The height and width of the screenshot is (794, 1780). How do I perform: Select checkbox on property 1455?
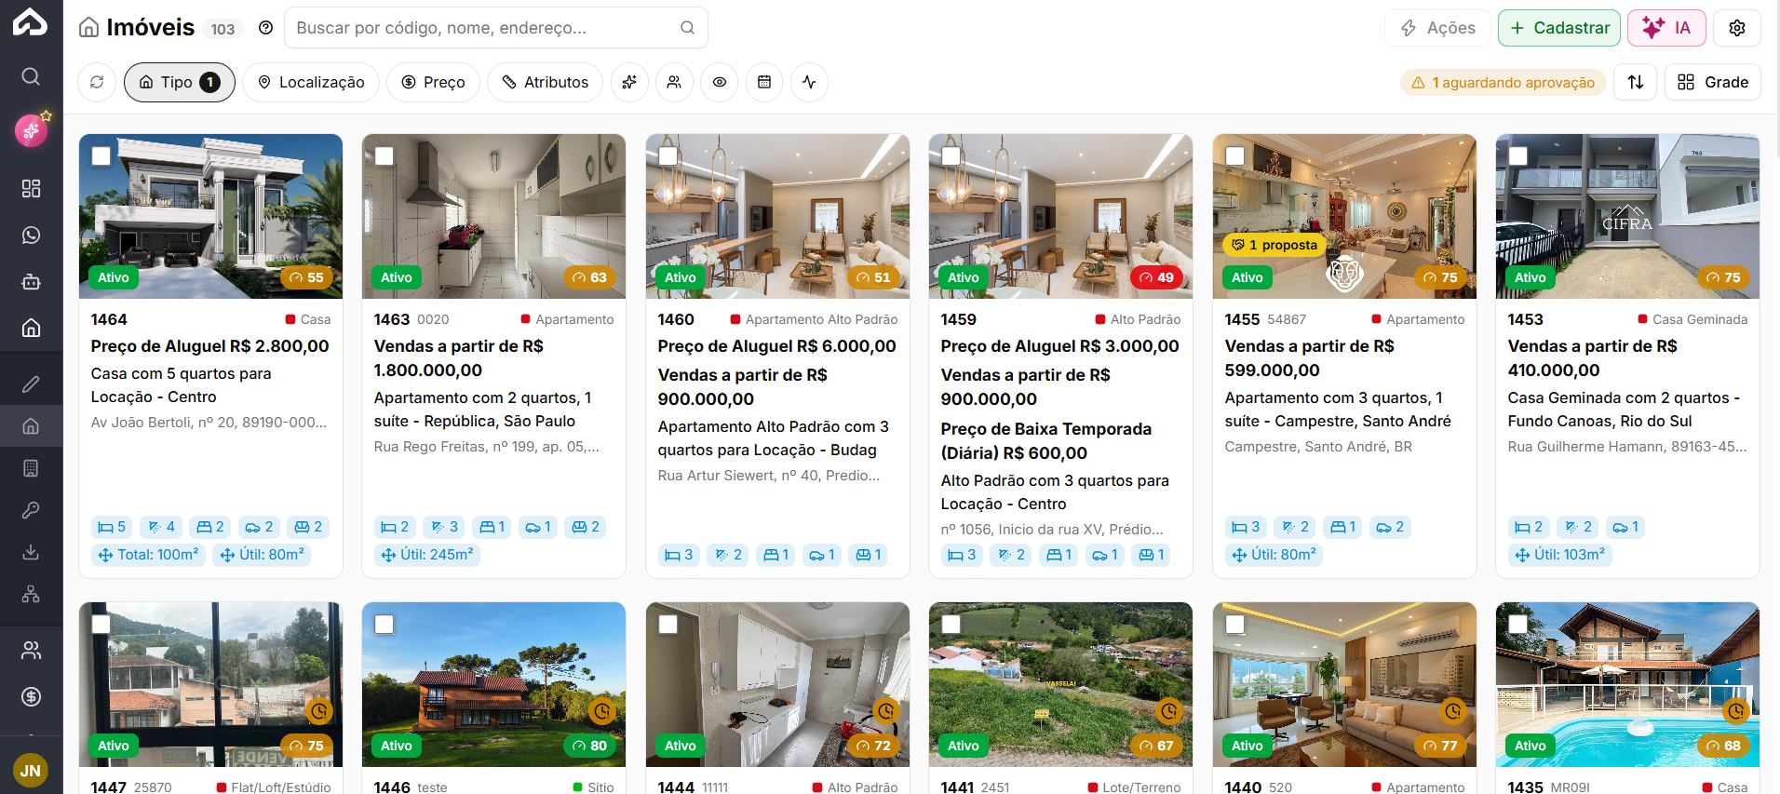tap(1235, 156)
